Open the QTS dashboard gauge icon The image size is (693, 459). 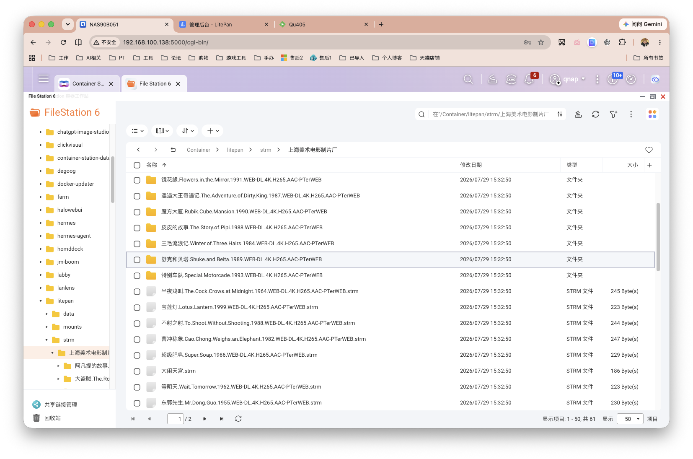pos(631,79)
